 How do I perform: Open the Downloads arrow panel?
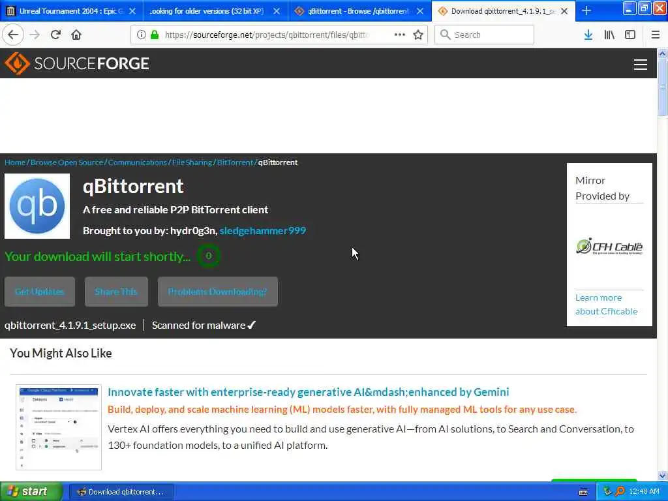click(x=588, y=35)
